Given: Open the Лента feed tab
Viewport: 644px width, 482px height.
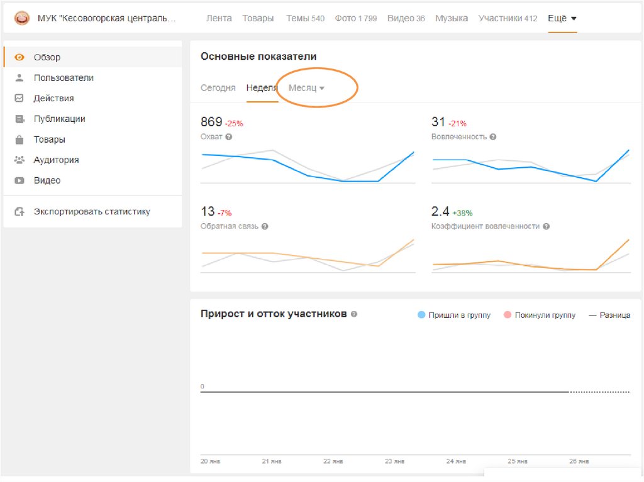Looking at the screenshot, I should (x=219, y=18).
